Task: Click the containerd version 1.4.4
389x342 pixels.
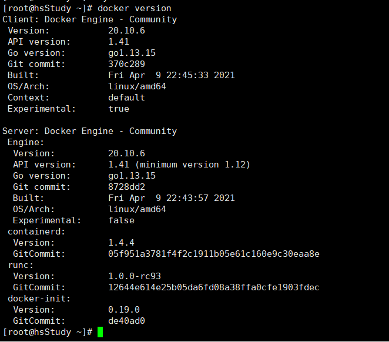Action: coord(121,243)
